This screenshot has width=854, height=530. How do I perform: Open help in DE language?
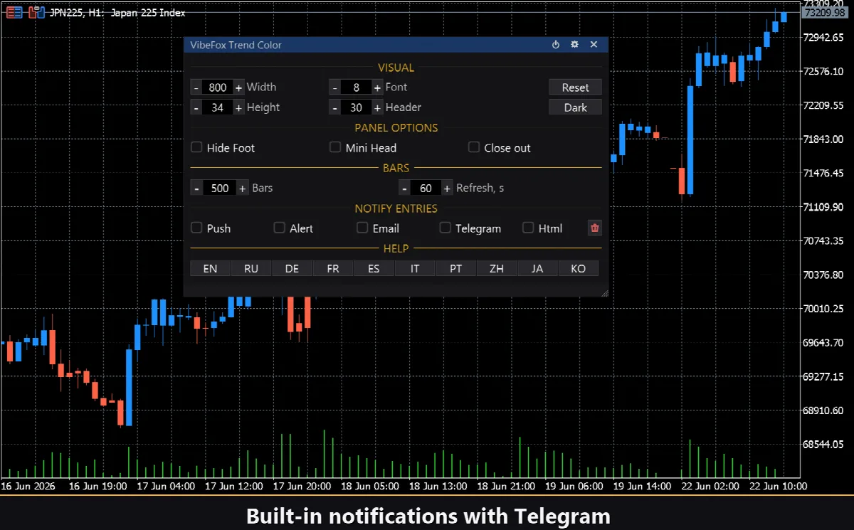coord(292,268)
